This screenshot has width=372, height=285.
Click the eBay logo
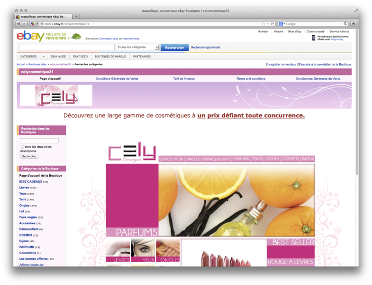click(30, 36)
